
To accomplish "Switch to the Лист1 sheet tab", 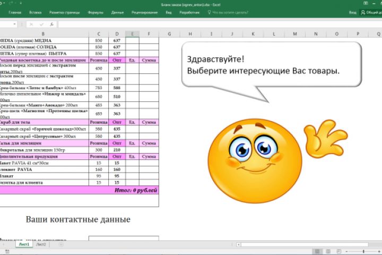I will [24, 244].
